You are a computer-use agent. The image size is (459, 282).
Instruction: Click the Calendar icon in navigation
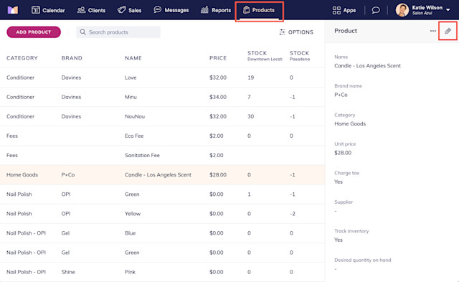click(x=36, y=10)
